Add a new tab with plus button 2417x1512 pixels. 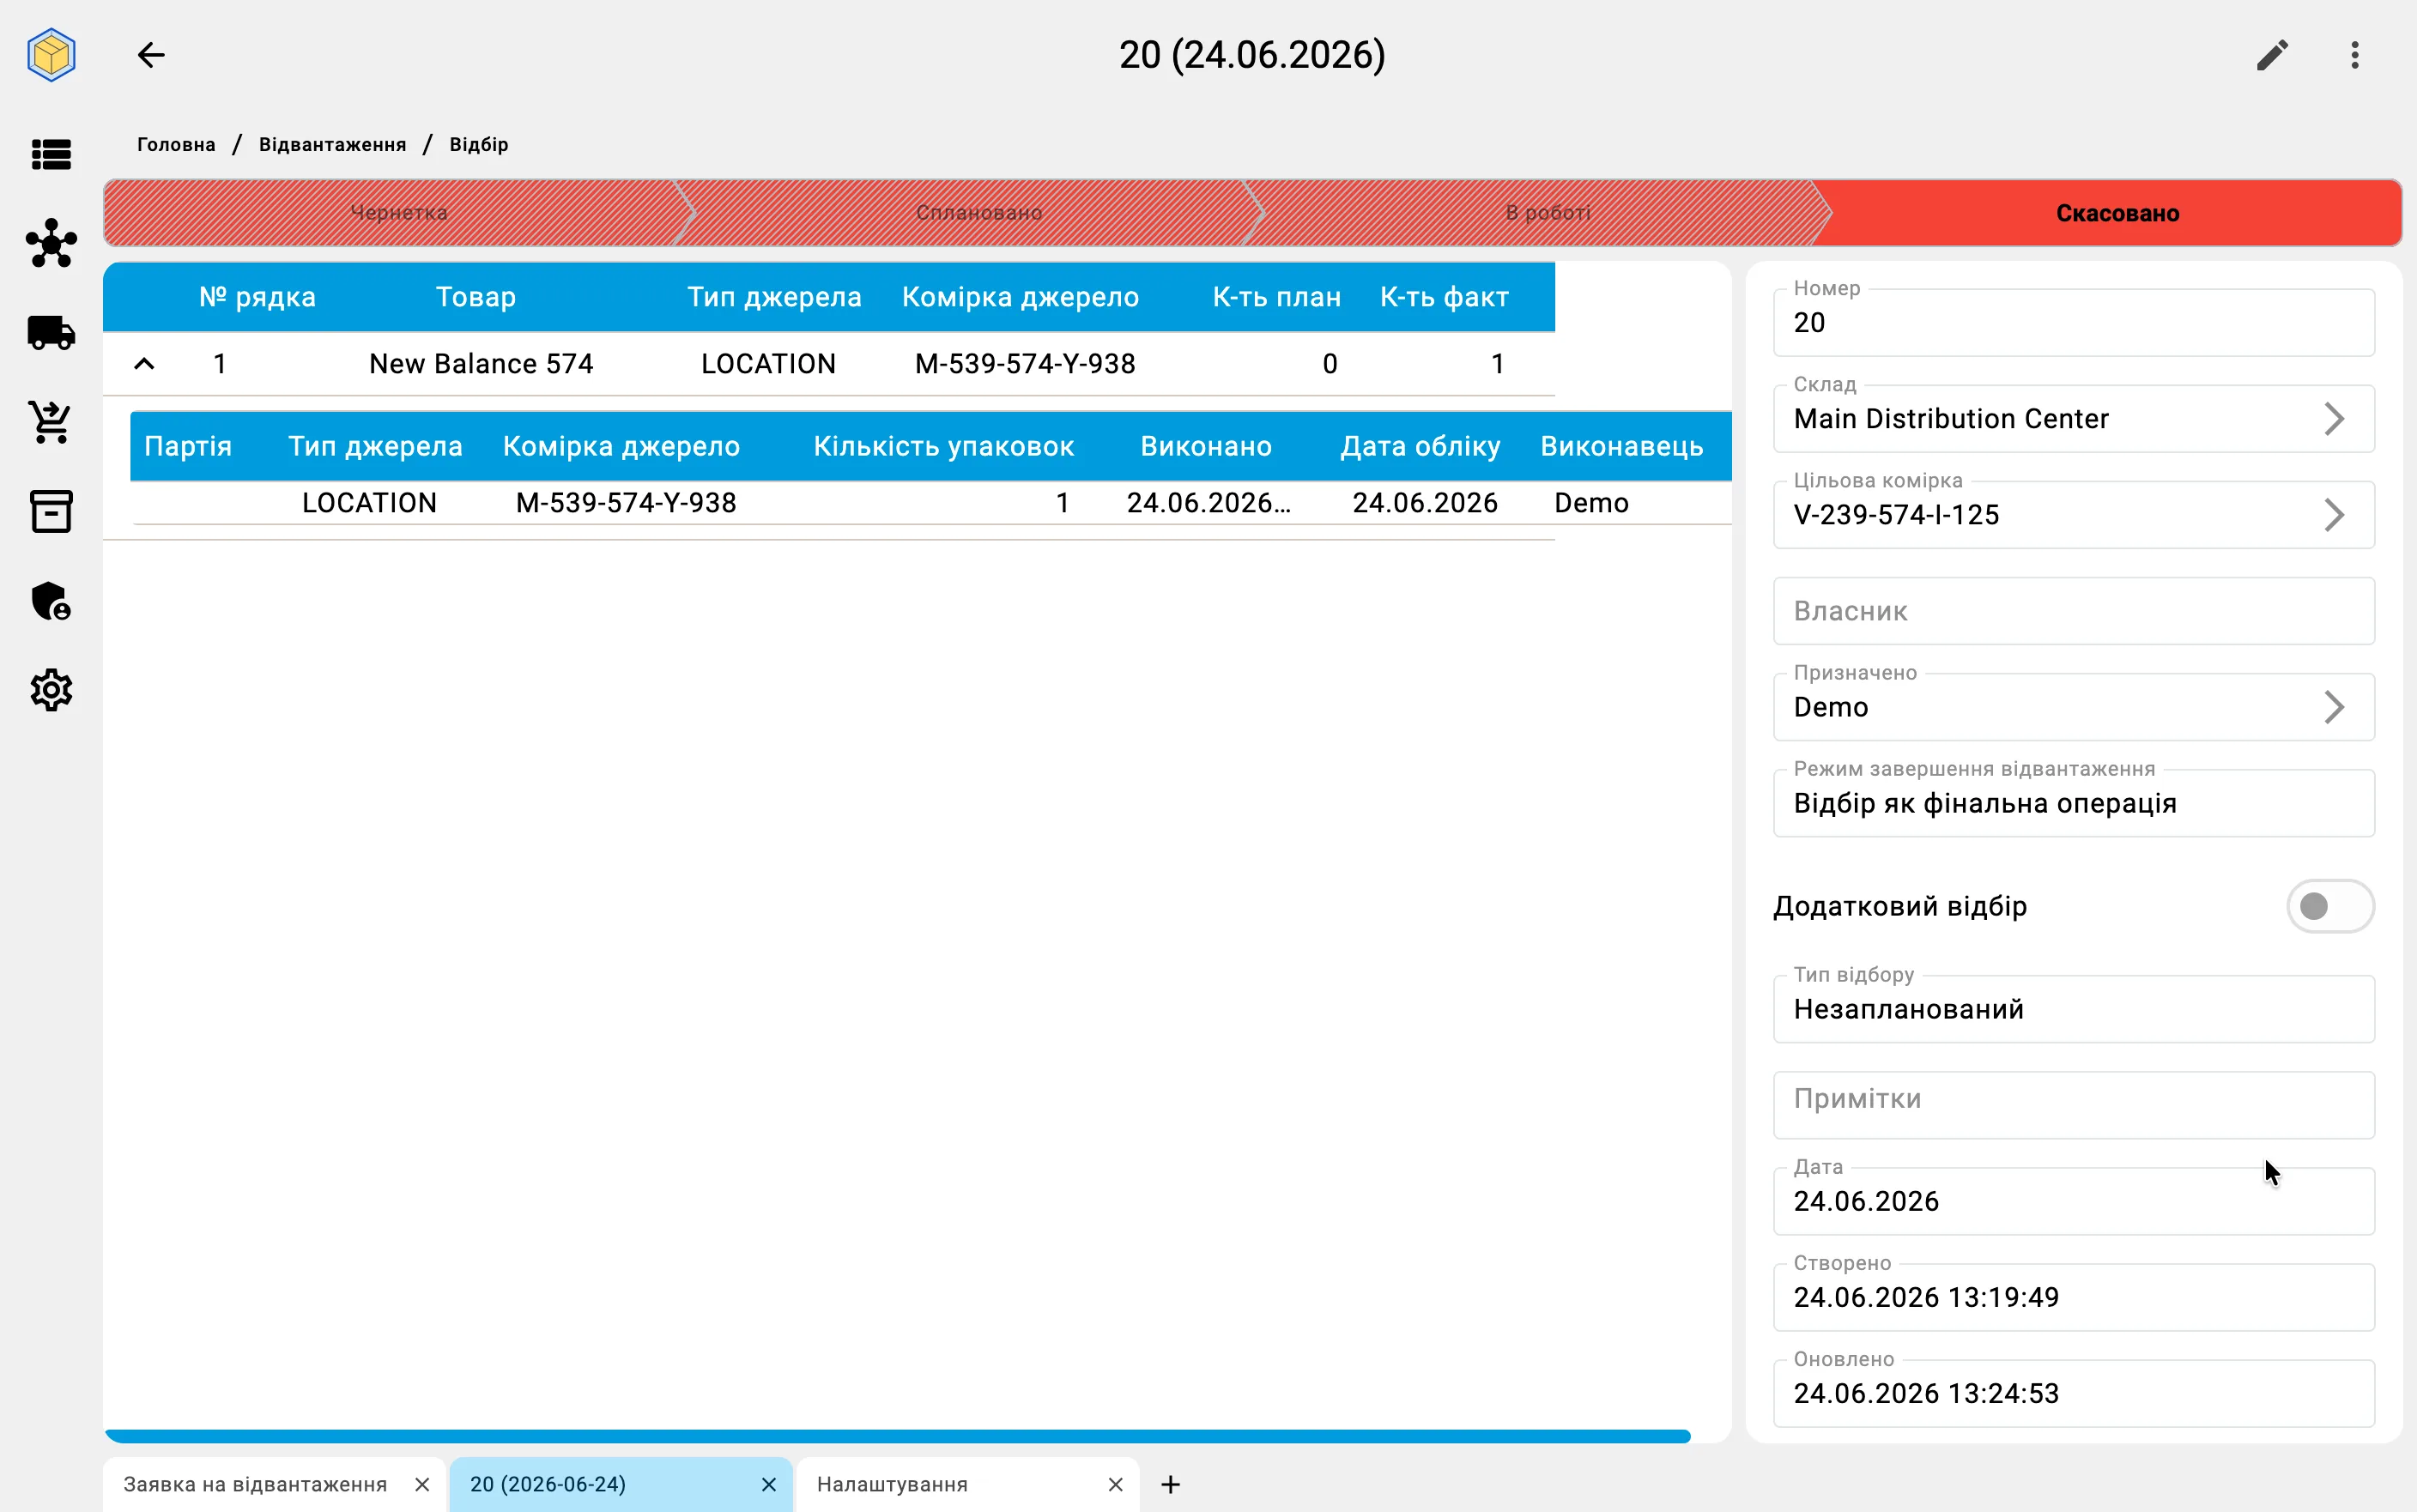(x=1170, y=1484)
